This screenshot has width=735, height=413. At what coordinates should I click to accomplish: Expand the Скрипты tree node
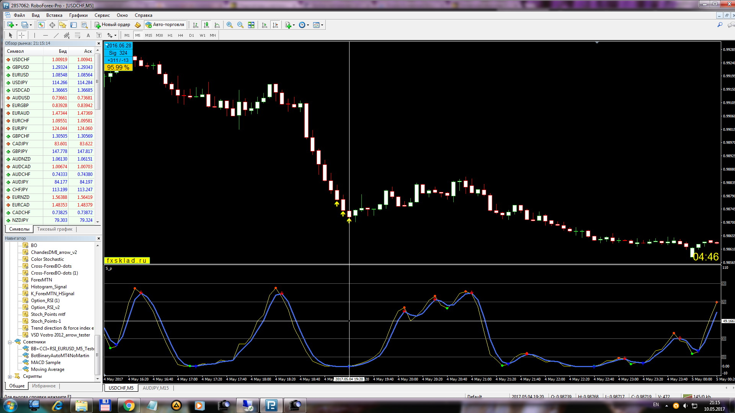pos(10,377)
